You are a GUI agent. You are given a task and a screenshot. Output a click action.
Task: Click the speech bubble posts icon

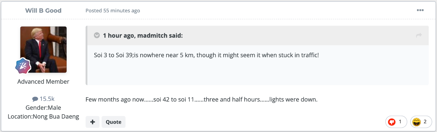[35, 99]
